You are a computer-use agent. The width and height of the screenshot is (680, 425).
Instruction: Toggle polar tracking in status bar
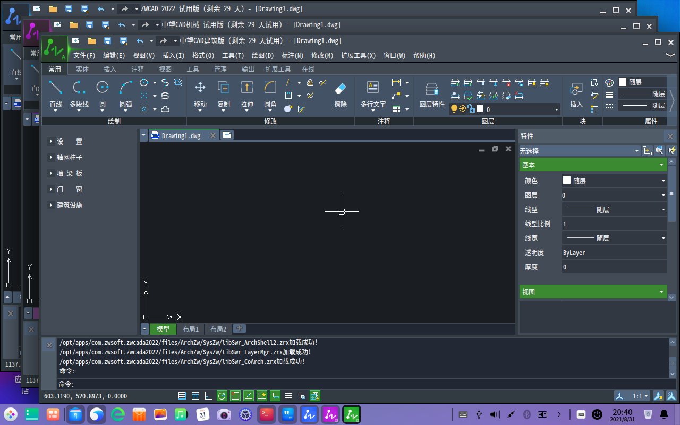[222, 396]
